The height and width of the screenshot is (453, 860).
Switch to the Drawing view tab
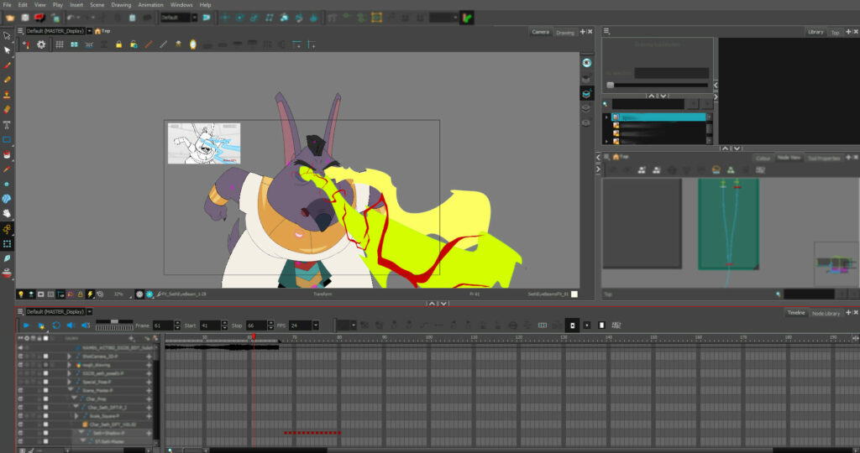[x=565, y=33]
